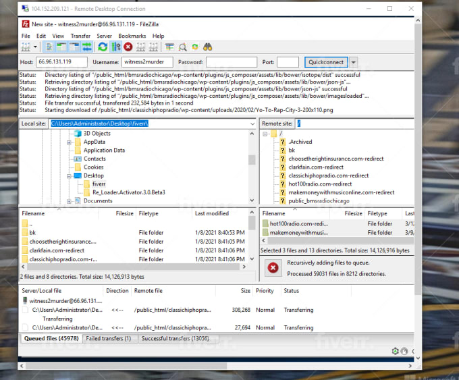Open the Edit menu
Screen dimensions: 459x380
pyautogui.click(x=41, y=36)
